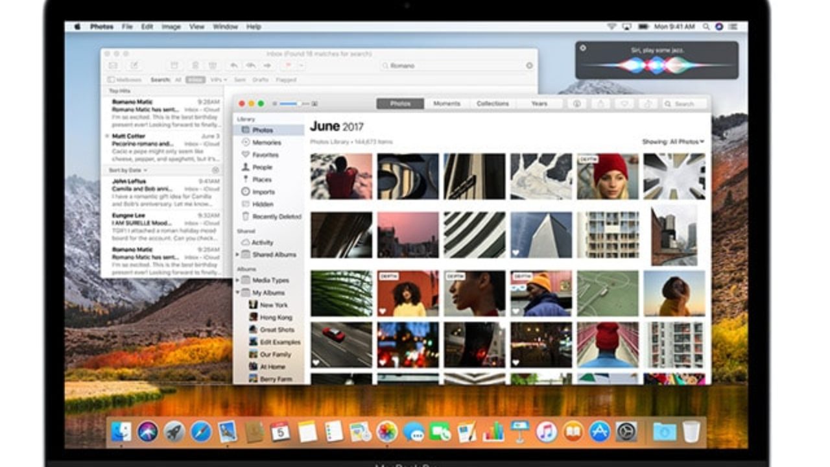Open the VIPs dropdown in Mail
The width and height of the screenshot is (830, 467).
[218, 80]
